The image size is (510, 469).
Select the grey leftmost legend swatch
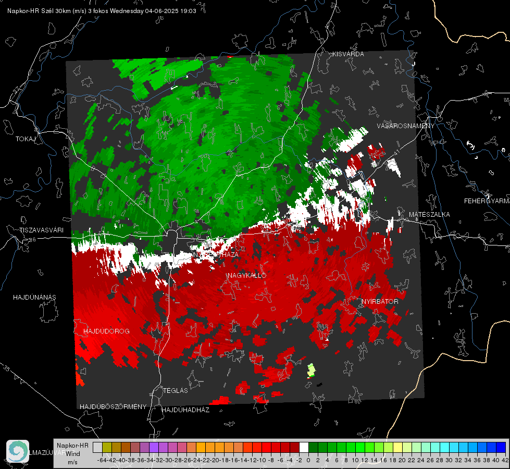(x=97, y=448)
